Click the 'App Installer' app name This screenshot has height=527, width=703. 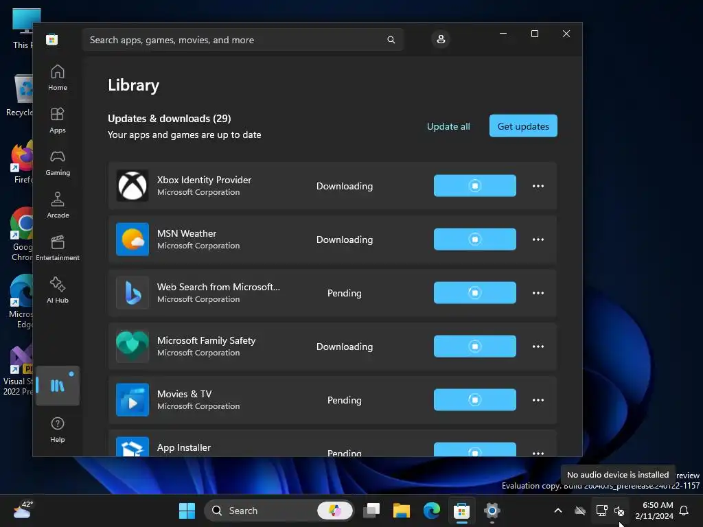[184, 447]
